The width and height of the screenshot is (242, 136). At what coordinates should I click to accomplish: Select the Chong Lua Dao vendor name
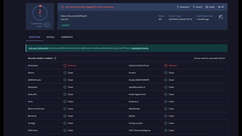click(x=136, y=123)
